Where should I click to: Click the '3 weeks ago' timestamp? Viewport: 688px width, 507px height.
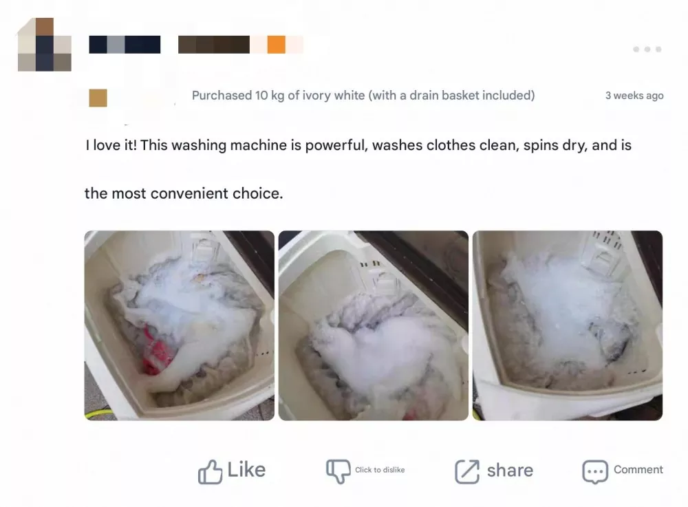point(634,96)
